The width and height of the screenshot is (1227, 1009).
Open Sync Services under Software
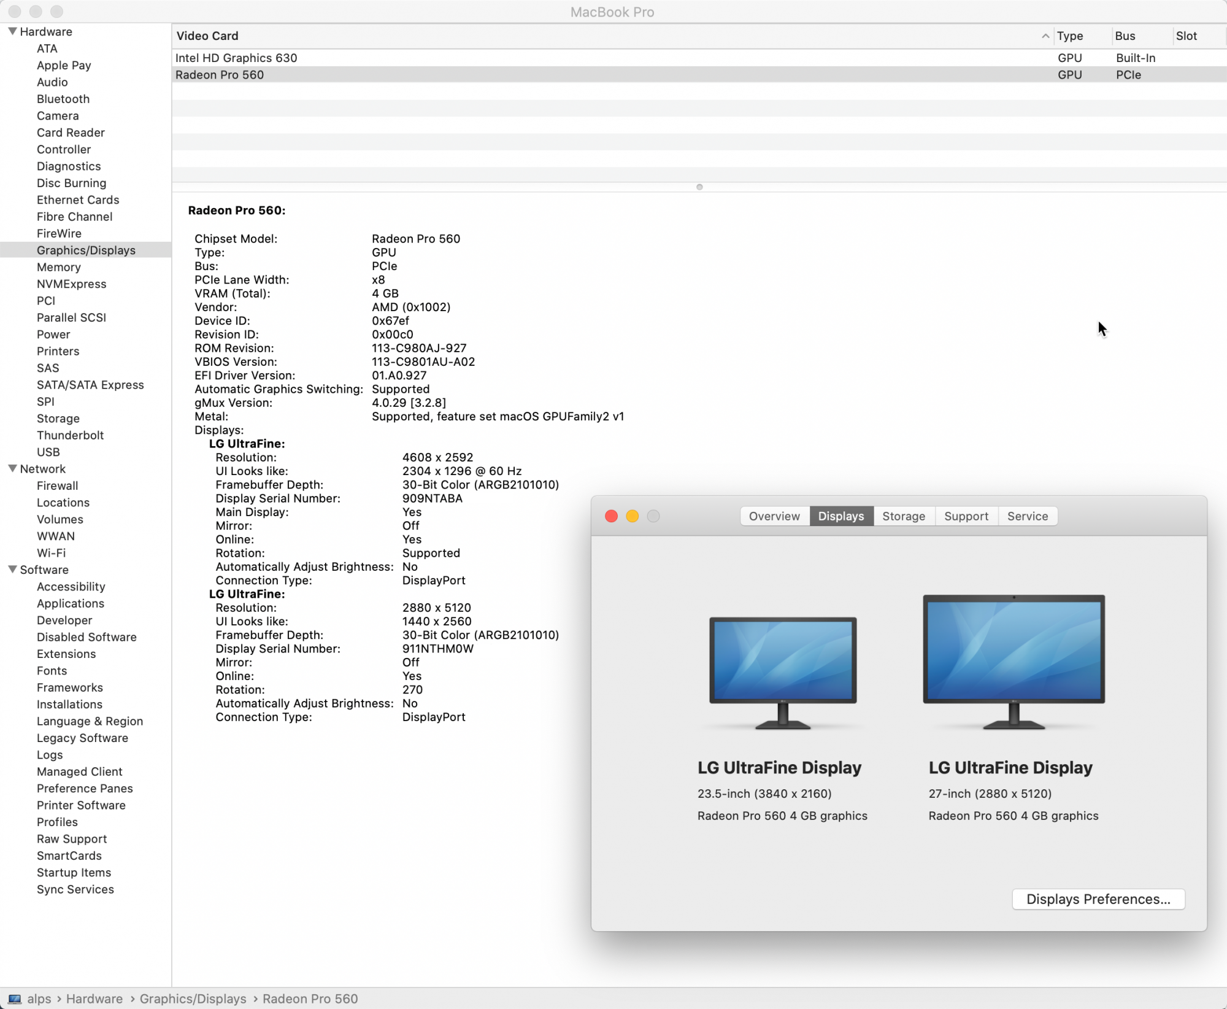[x=75, y=889]
